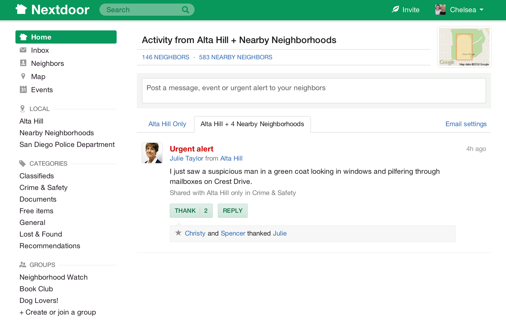This screenshot has width=506, height=329.
Task: Open the Dog Lovers! group
Action: point(39,300)
